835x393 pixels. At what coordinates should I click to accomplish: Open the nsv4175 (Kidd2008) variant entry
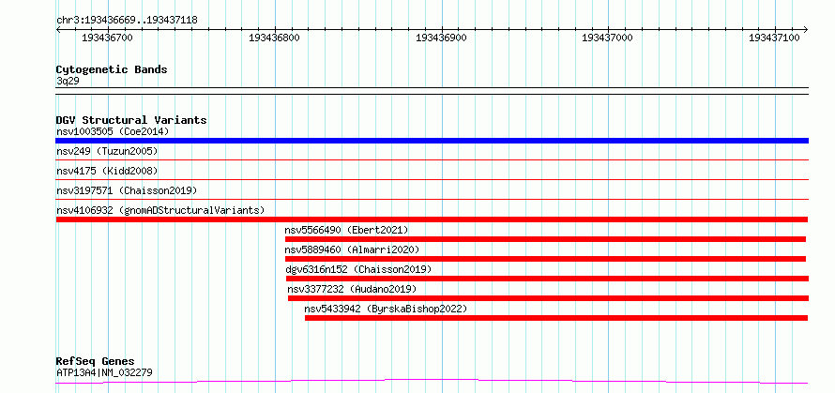pos(107,171)
